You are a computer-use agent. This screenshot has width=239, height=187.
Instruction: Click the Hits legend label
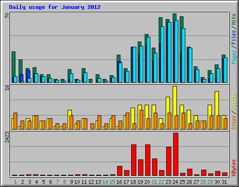[234, 19]
